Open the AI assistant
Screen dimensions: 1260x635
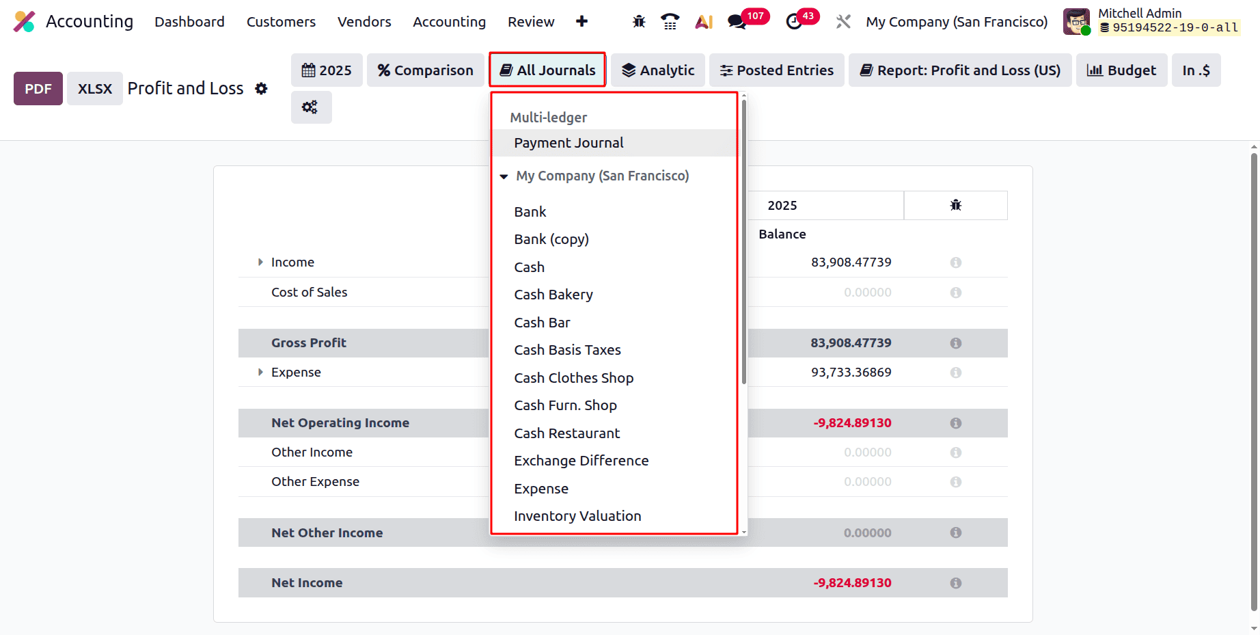pyautogui.click(x=703, y=21)
